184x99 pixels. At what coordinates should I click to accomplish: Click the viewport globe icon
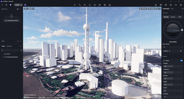point(30,9)
